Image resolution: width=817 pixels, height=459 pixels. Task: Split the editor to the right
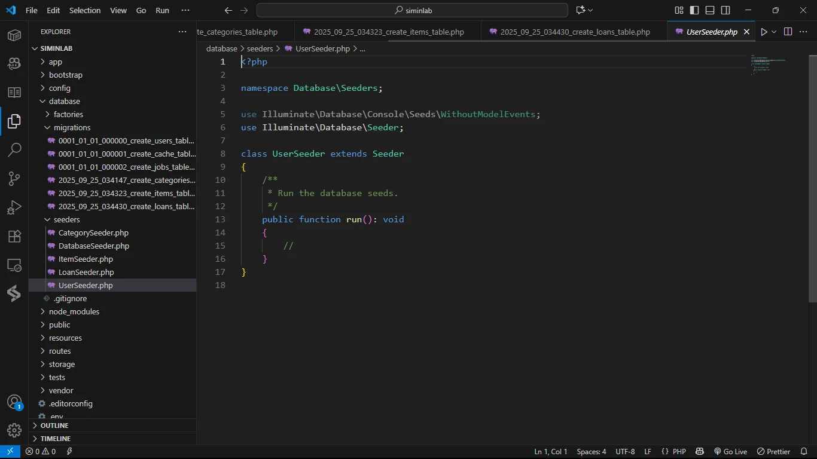788,32
